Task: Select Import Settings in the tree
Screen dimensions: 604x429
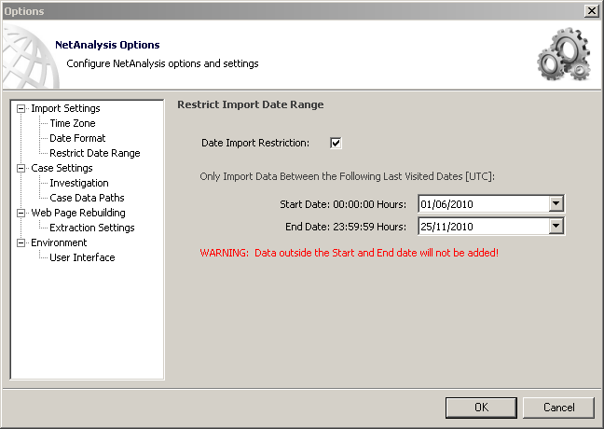Action: (x=65, y=109)
